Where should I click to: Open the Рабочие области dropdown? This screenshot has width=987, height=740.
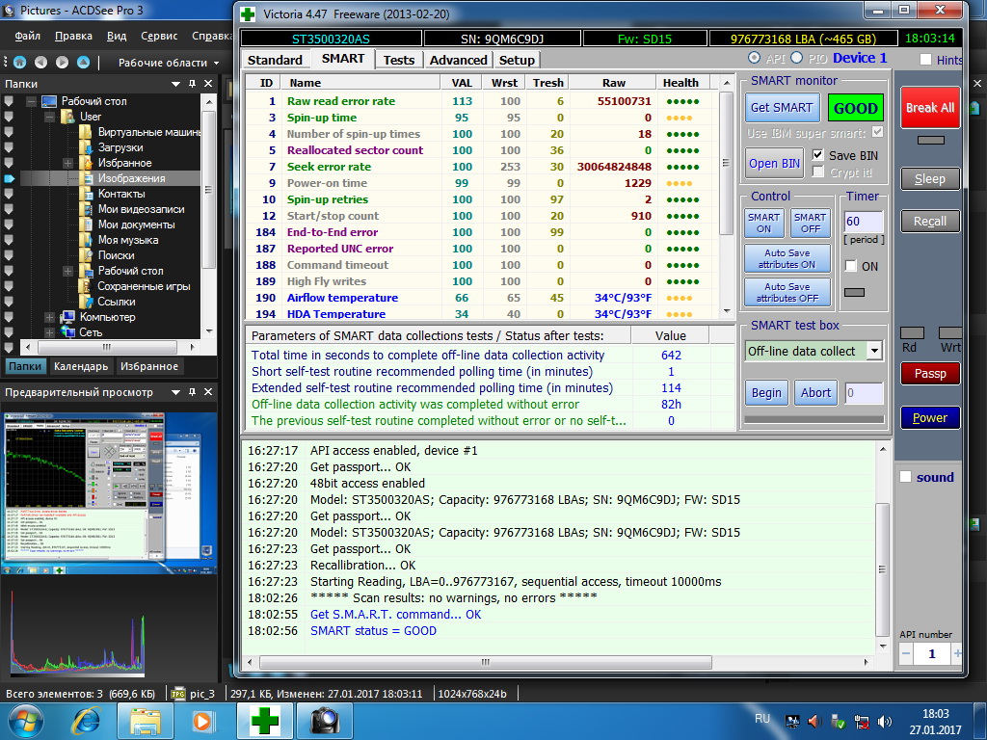click(x=168, y=63)
